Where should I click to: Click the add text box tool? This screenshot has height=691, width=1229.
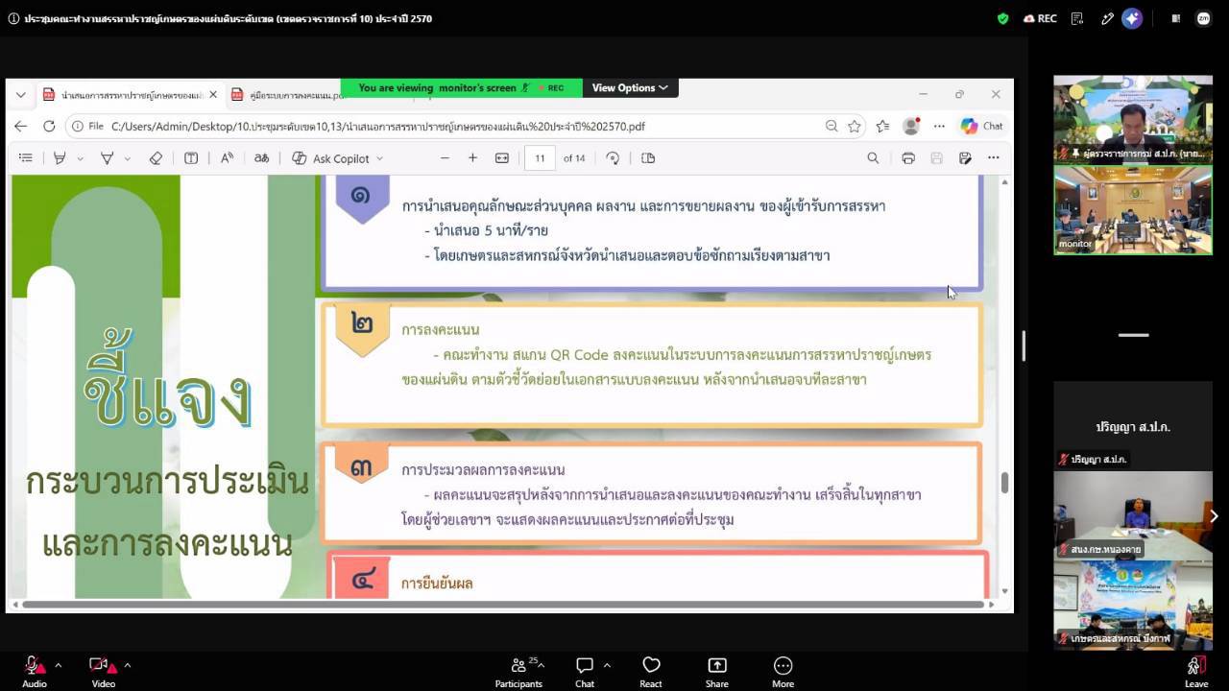tap(191, 158)
